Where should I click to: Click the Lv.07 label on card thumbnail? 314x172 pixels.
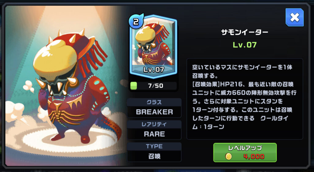[x=154, y=69]
